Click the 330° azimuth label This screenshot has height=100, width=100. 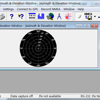click(30, 34)
